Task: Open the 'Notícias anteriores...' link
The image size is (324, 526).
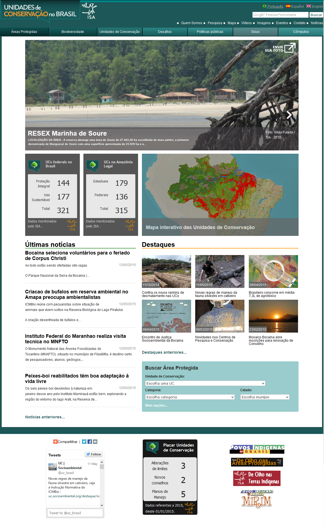Action: click(45, 417)
